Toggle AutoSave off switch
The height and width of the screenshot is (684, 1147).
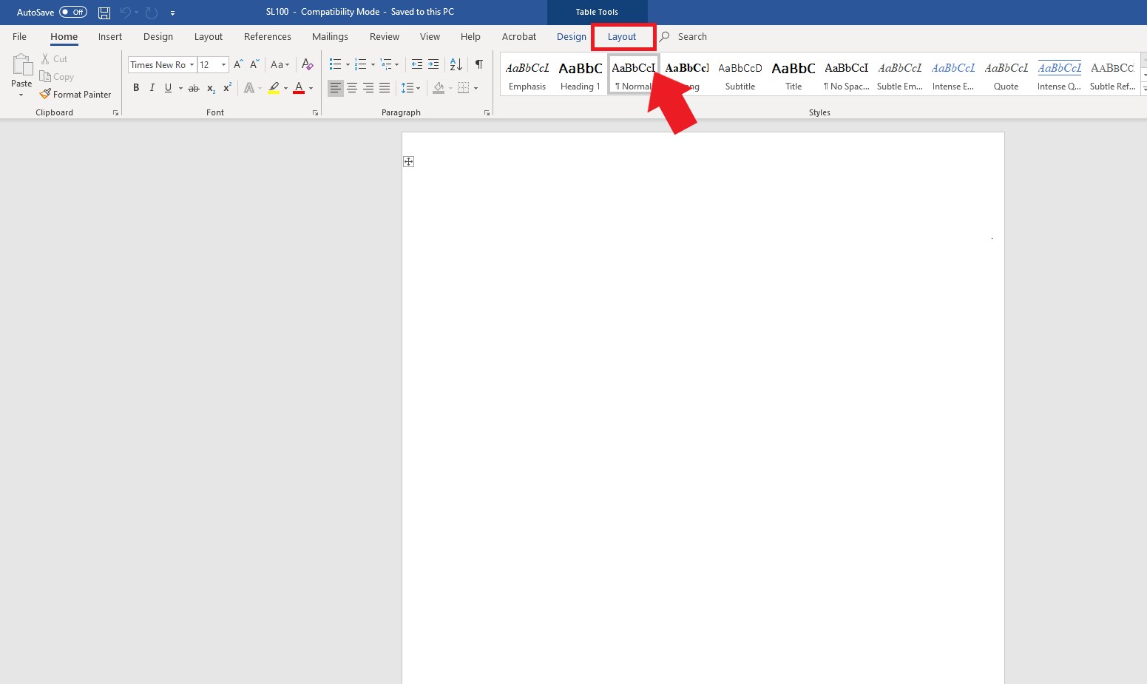[x=72, y=12]
